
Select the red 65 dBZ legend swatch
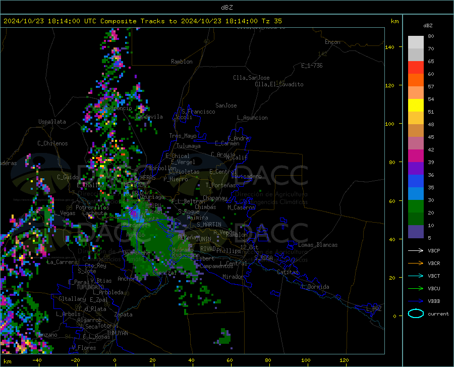point(416,68)
